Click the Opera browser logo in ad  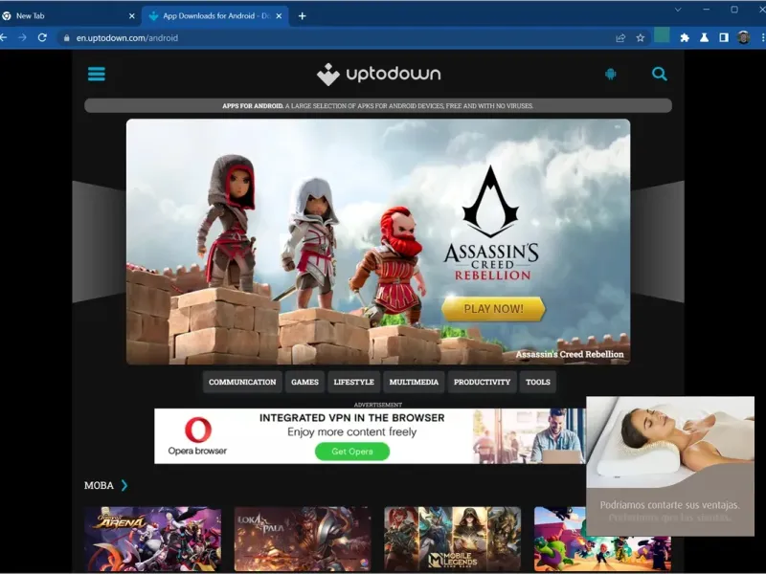198,436
